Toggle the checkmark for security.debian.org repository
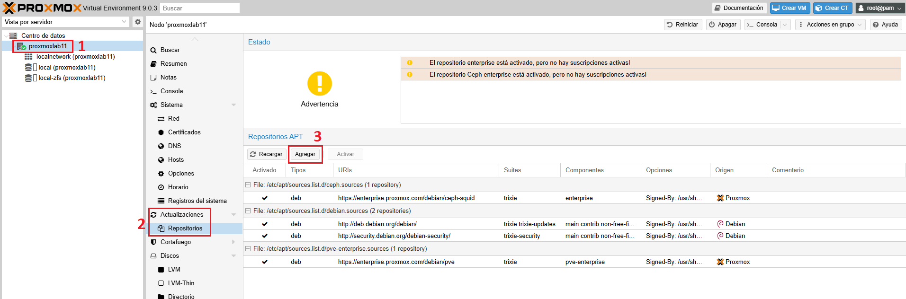The image size is (906, 299). tap(265, 236)
